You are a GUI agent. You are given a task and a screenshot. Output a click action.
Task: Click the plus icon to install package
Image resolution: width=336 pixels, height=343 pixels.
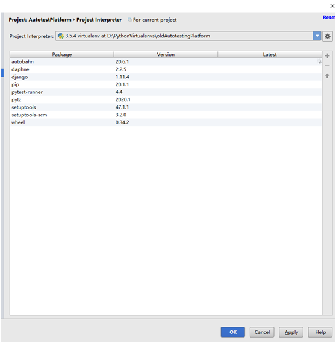[327, 56]
